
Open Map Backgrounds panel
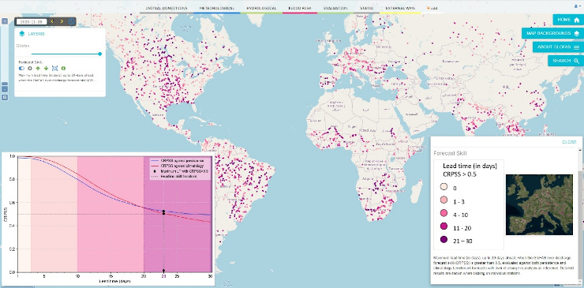[552, 33]
